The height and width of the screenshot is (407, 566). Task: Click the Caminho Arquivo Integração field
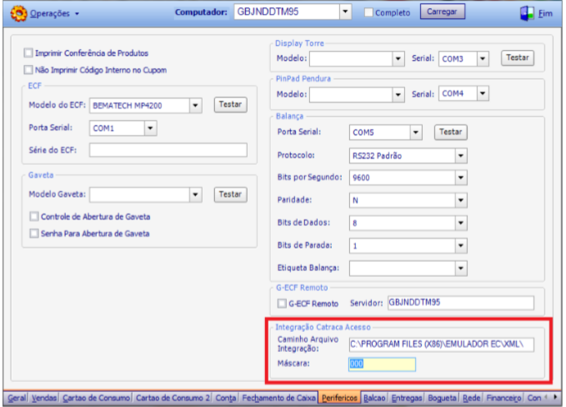coord(442,344)
